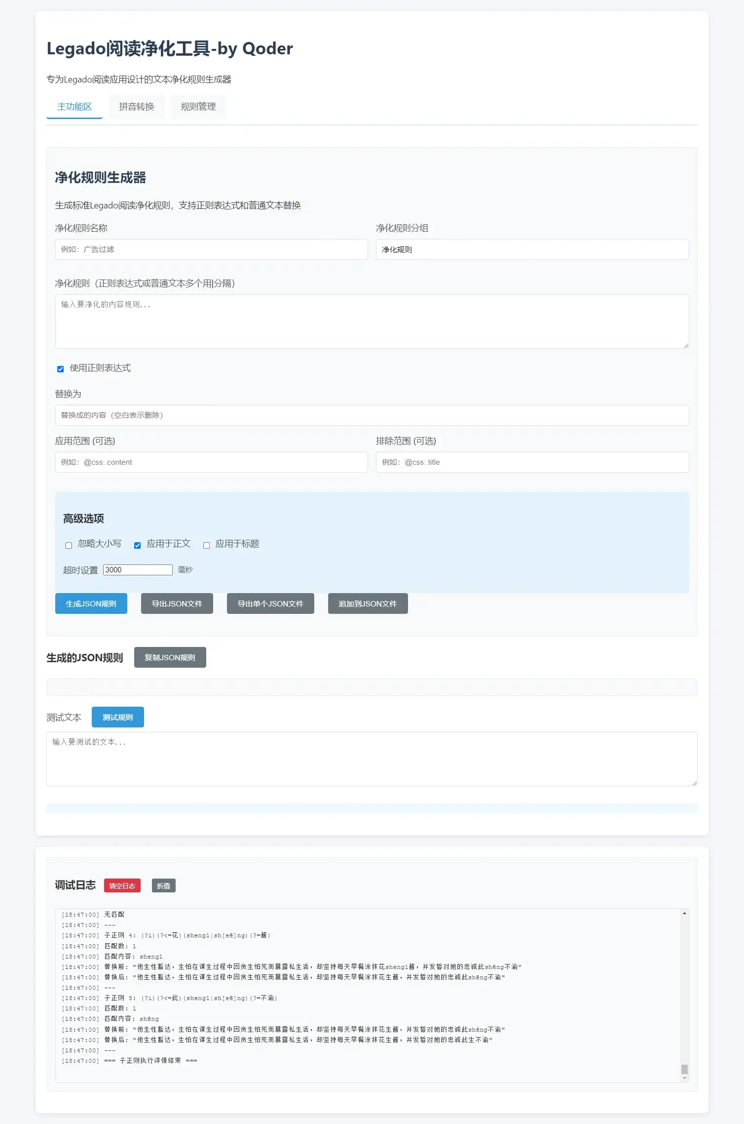Click the 匹配内容: shēng log line
This screenshot has width=744, height=1124.
110,1019
